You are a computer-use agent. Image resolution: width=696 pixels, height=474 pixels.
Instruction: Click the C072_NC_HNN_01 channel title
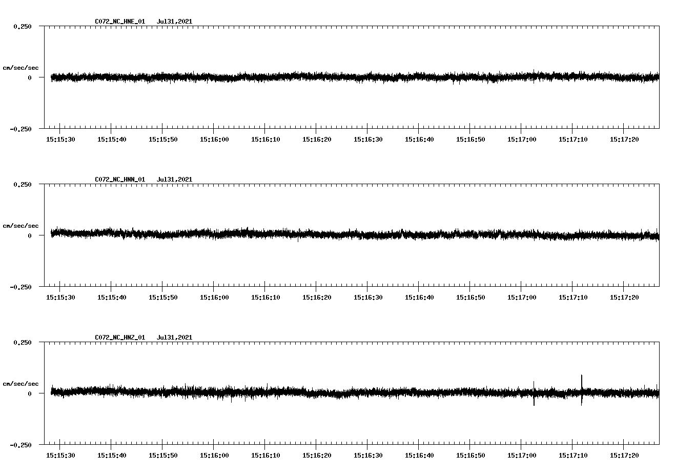(120, 180)
